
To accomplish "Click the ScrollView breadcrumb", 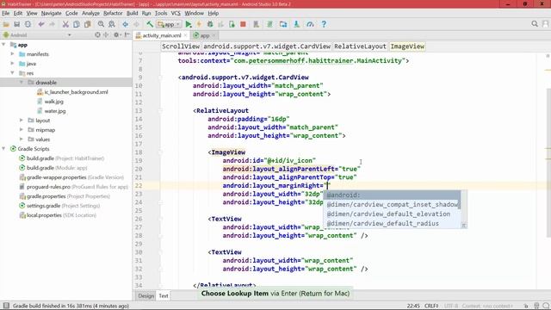I will pos(181,46).
